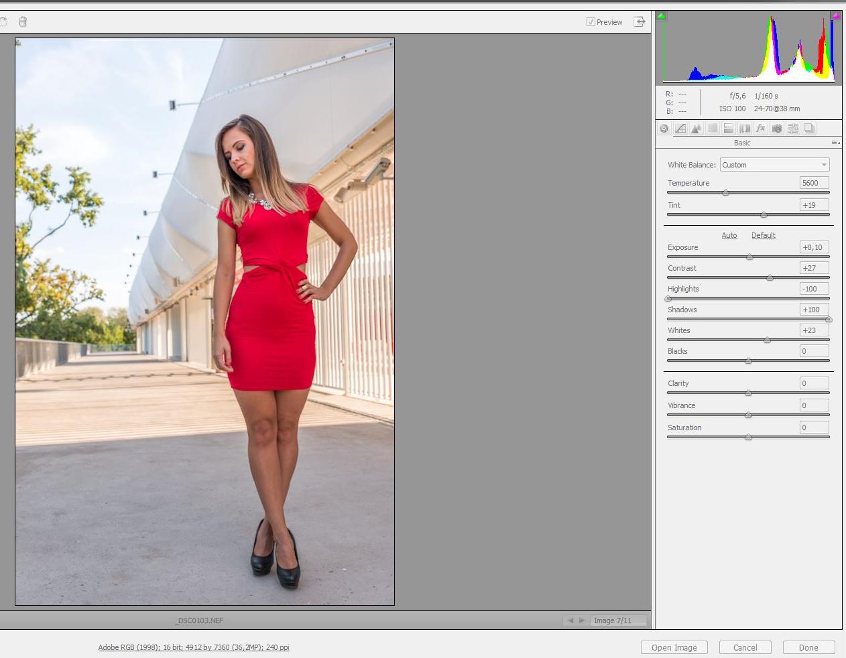Click the Highlights value field -100
Screen dimensions: 846x658
click(814, 289)
